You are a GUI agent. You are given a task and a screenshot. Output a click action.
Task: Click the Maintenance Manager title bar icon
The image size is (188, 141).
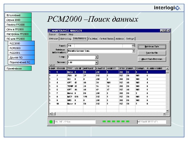click(50, 31)
